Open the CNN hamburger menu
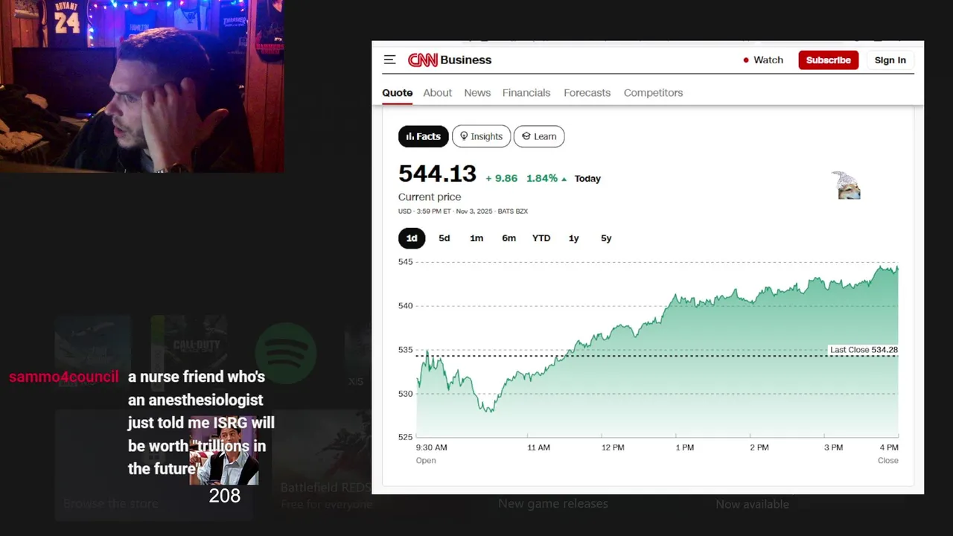953x536 pixels. click(x=389, y=60)
